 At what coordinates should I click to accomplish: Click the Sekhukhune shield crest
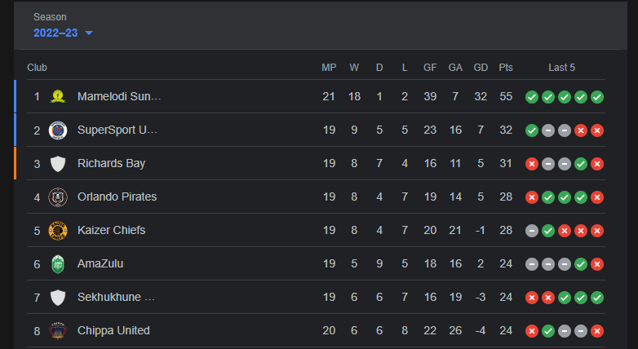point(58,298)
